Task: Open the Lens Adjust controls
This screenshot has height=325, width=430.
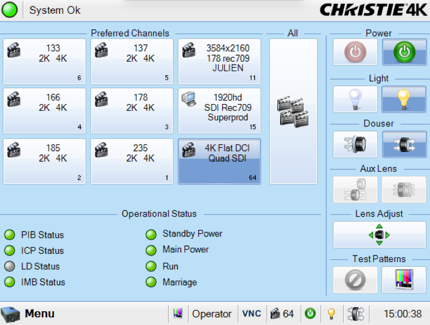Action: pos(380,235)
